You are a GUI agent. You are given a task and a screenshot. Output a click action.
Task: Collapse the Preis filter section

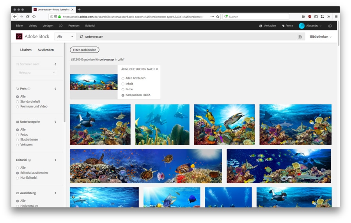(55, 89)
